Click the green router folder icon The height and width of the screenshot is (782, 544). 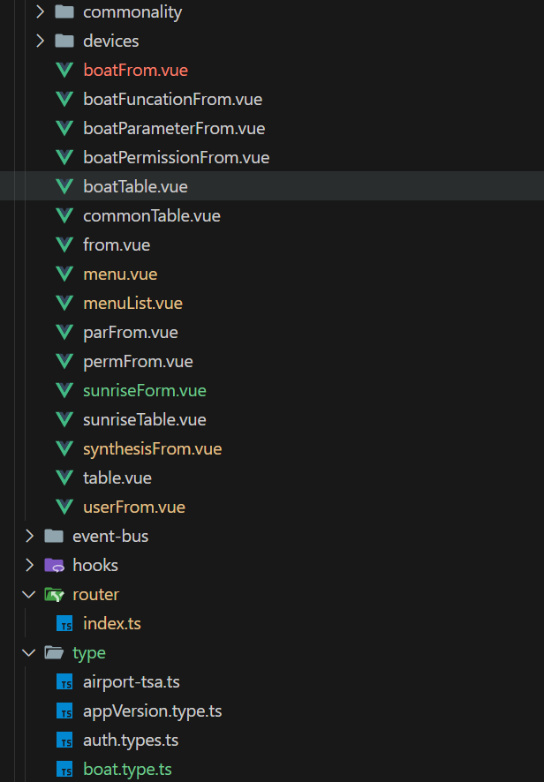[x=54, y=595]
